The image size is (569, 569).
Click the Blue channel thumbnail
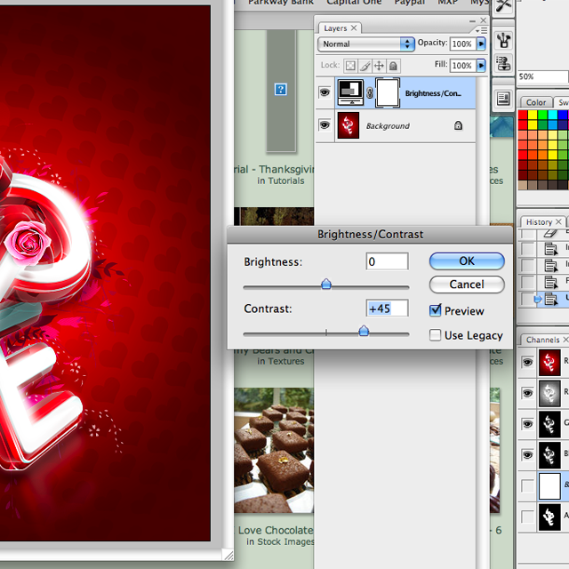coord(549,455)
